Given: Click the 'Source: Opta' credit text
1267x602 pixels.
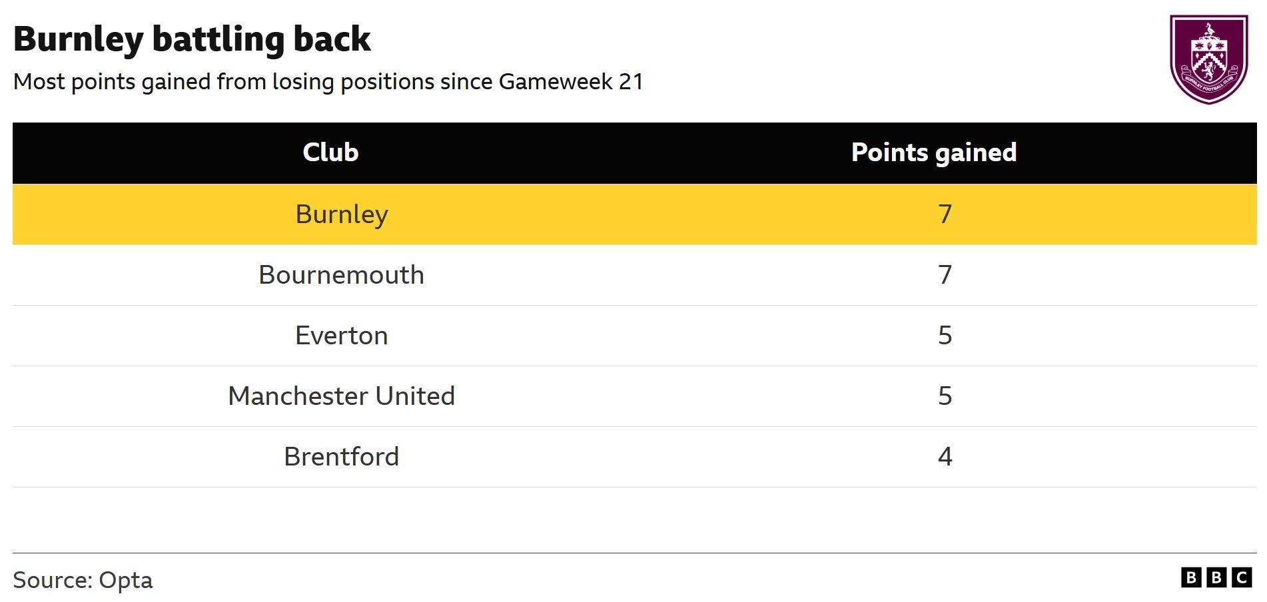Looking at the screenshot, I should [x=83, y=580].
